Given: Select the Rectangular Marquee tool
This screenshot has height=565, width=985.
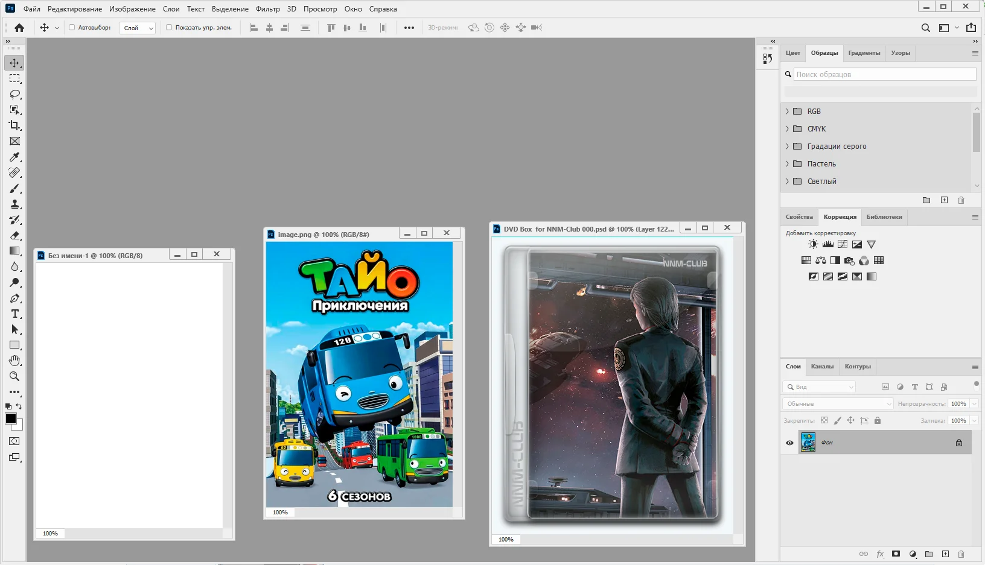Looking at the screenshot, I should click(x=14, y=78).
